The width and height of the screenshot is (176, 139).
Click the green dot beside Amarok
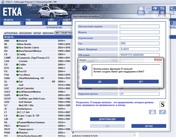tap(17, 41)
